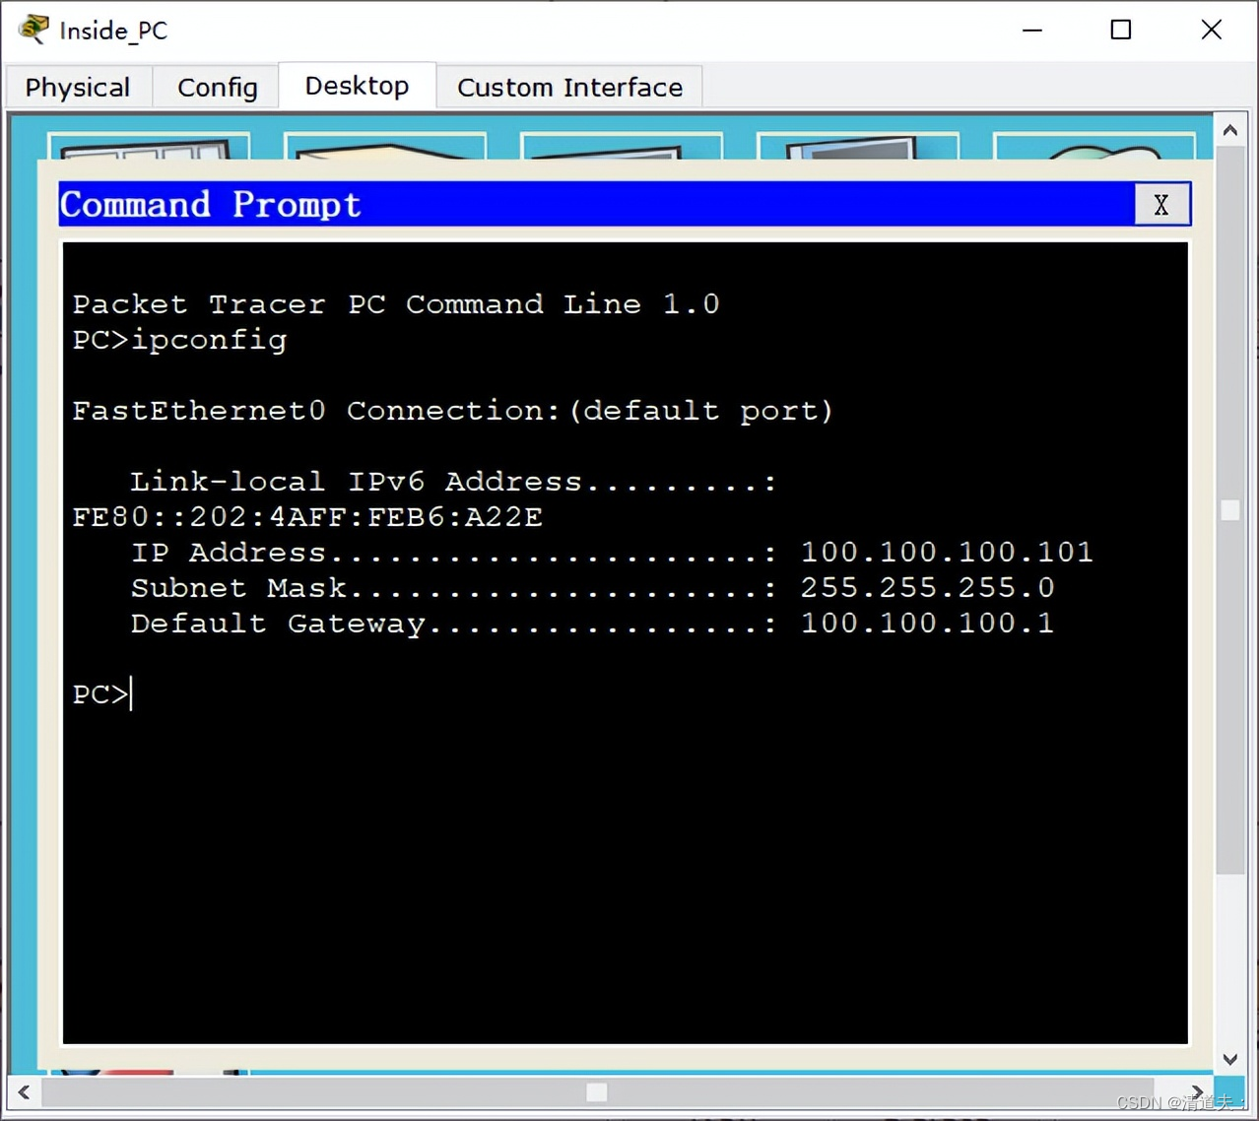Viewport: 1259px width, 1121px height.
Task: Select the Desktop tab
Action: coord(357,86)
